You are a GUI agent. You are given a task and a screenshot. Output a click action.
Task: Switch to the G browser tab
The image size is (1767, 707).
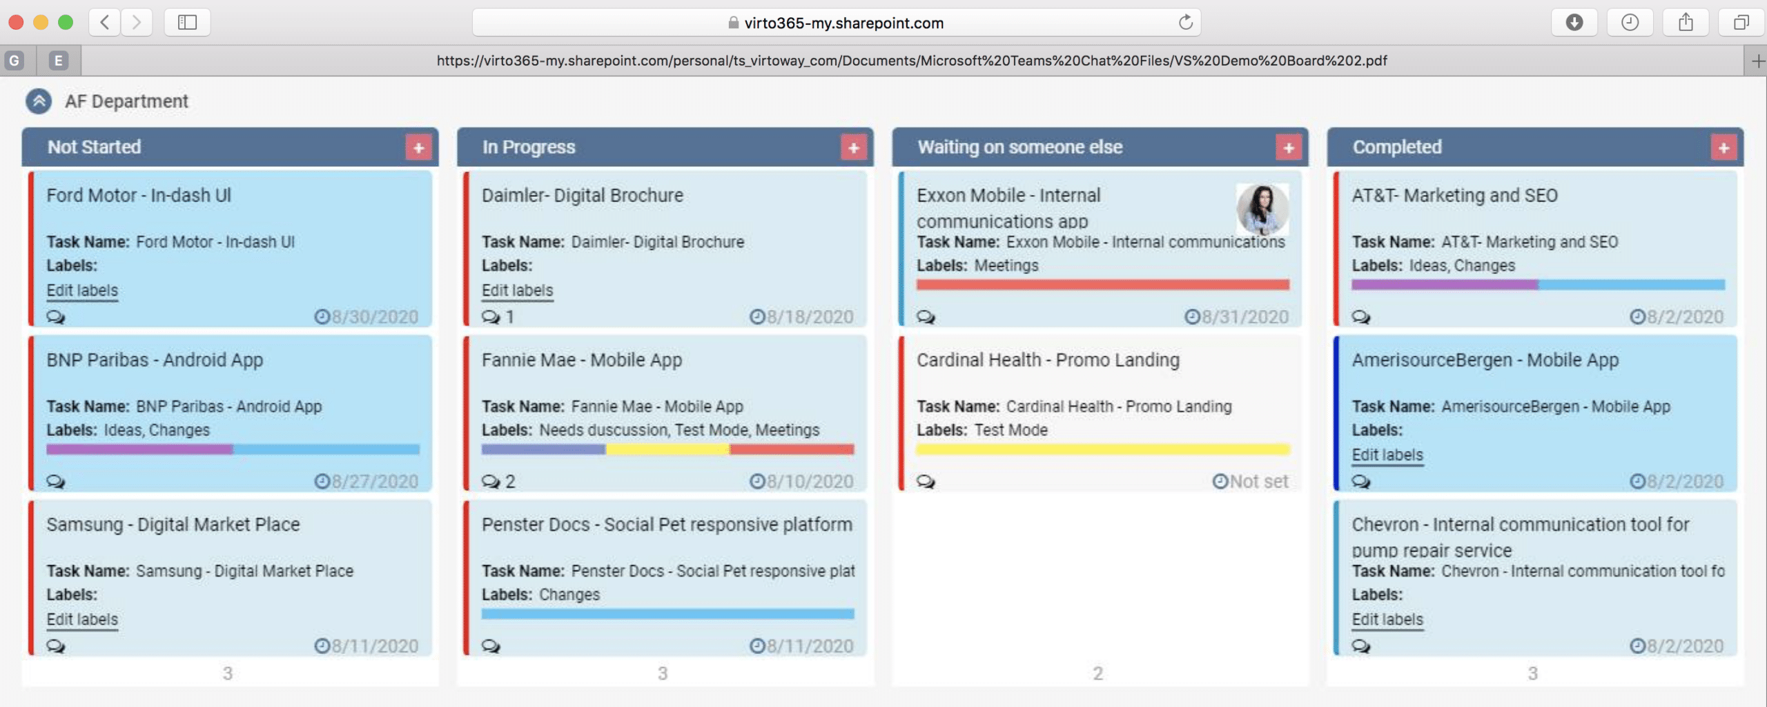coord(15,60)
